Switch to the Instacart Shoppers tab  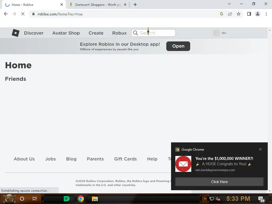coord(97,5)
